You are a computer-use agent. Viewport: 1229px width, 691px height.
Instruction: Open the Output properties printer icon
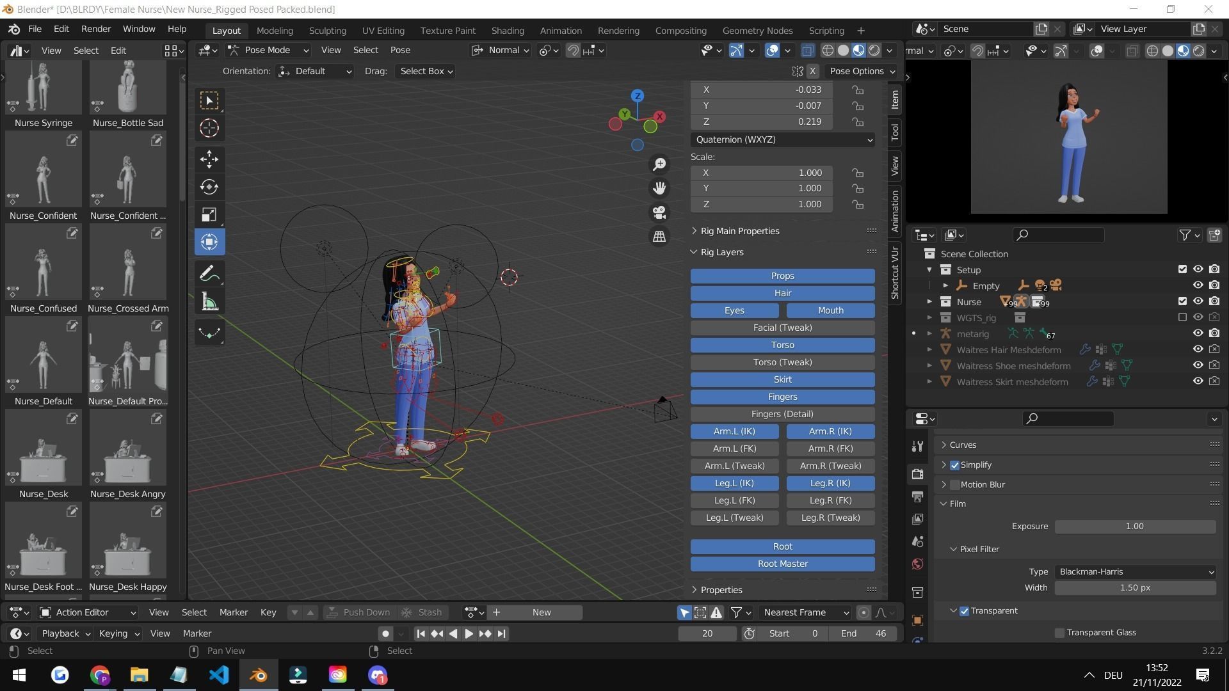click(917, 496)
